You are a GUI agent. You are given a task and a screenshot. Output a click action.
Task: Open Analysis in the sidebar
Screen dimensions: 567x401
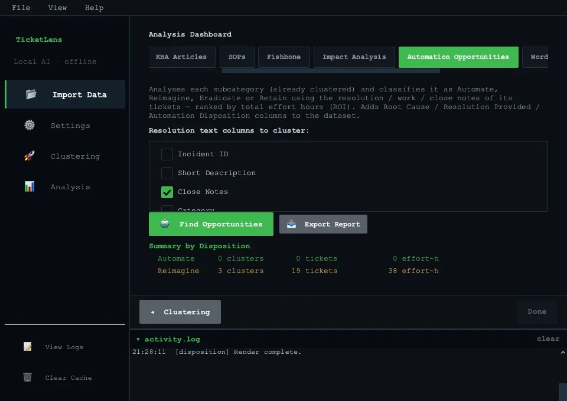(65, 186)
